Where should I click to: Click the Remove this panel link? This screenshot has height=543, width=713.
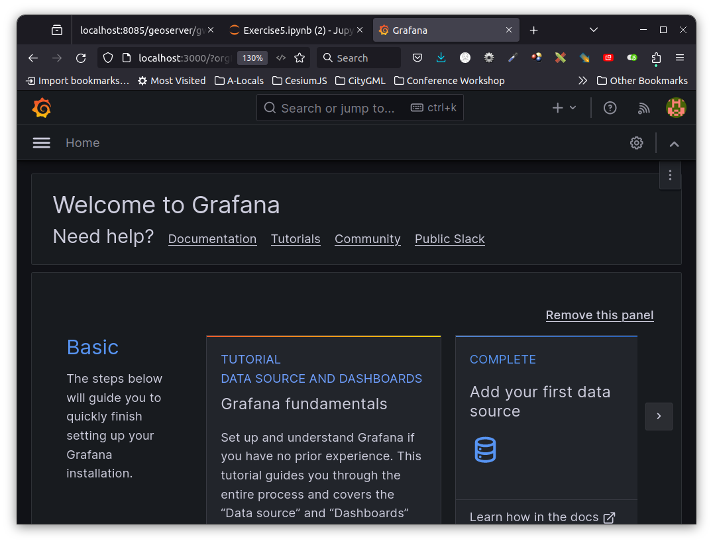pos(599,315)
